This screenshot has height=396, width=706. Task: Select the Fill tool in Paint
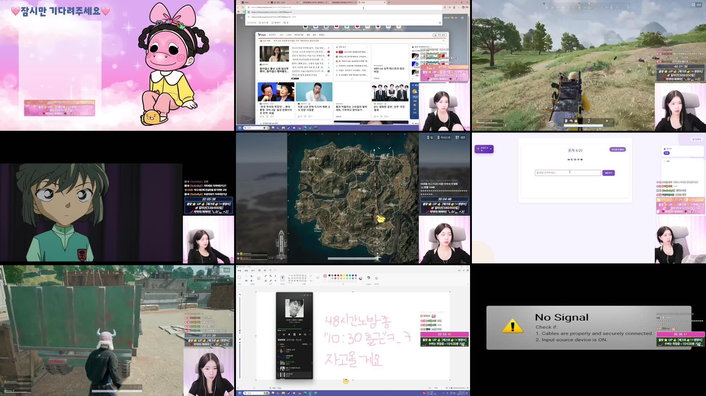point(271,276)
